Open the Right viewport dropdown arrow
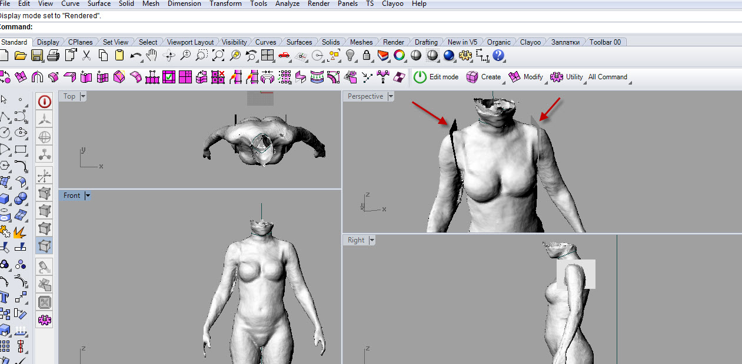The height and width of the screenshot is (364, 742). 371,240
